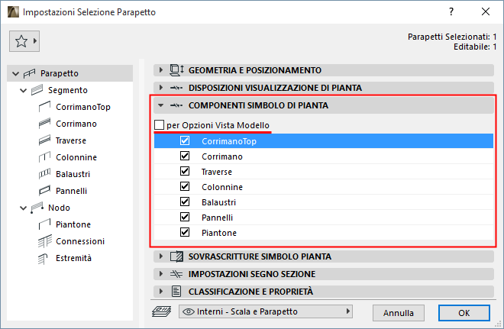Select Piantone in the left tree

[x=74, y=224]
